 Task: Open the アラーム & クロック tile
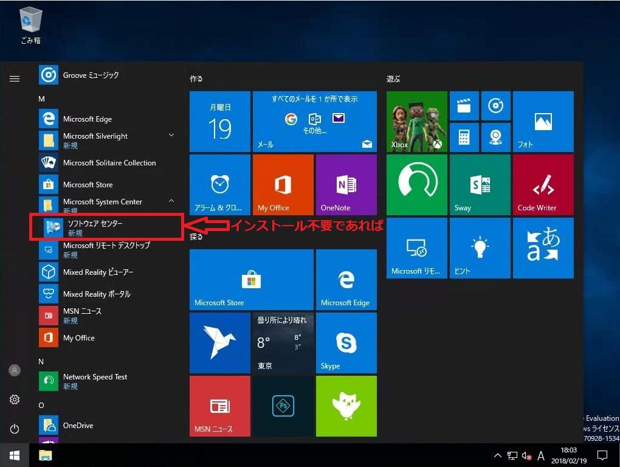tap(220, 185)
